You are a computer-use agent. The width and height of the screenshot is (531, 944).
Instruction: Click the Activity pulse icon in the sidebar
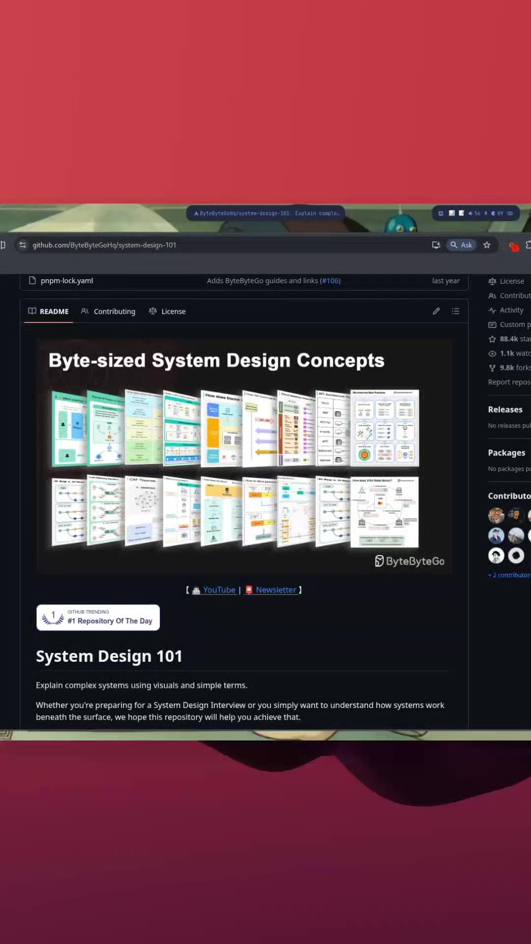[492, 310]
